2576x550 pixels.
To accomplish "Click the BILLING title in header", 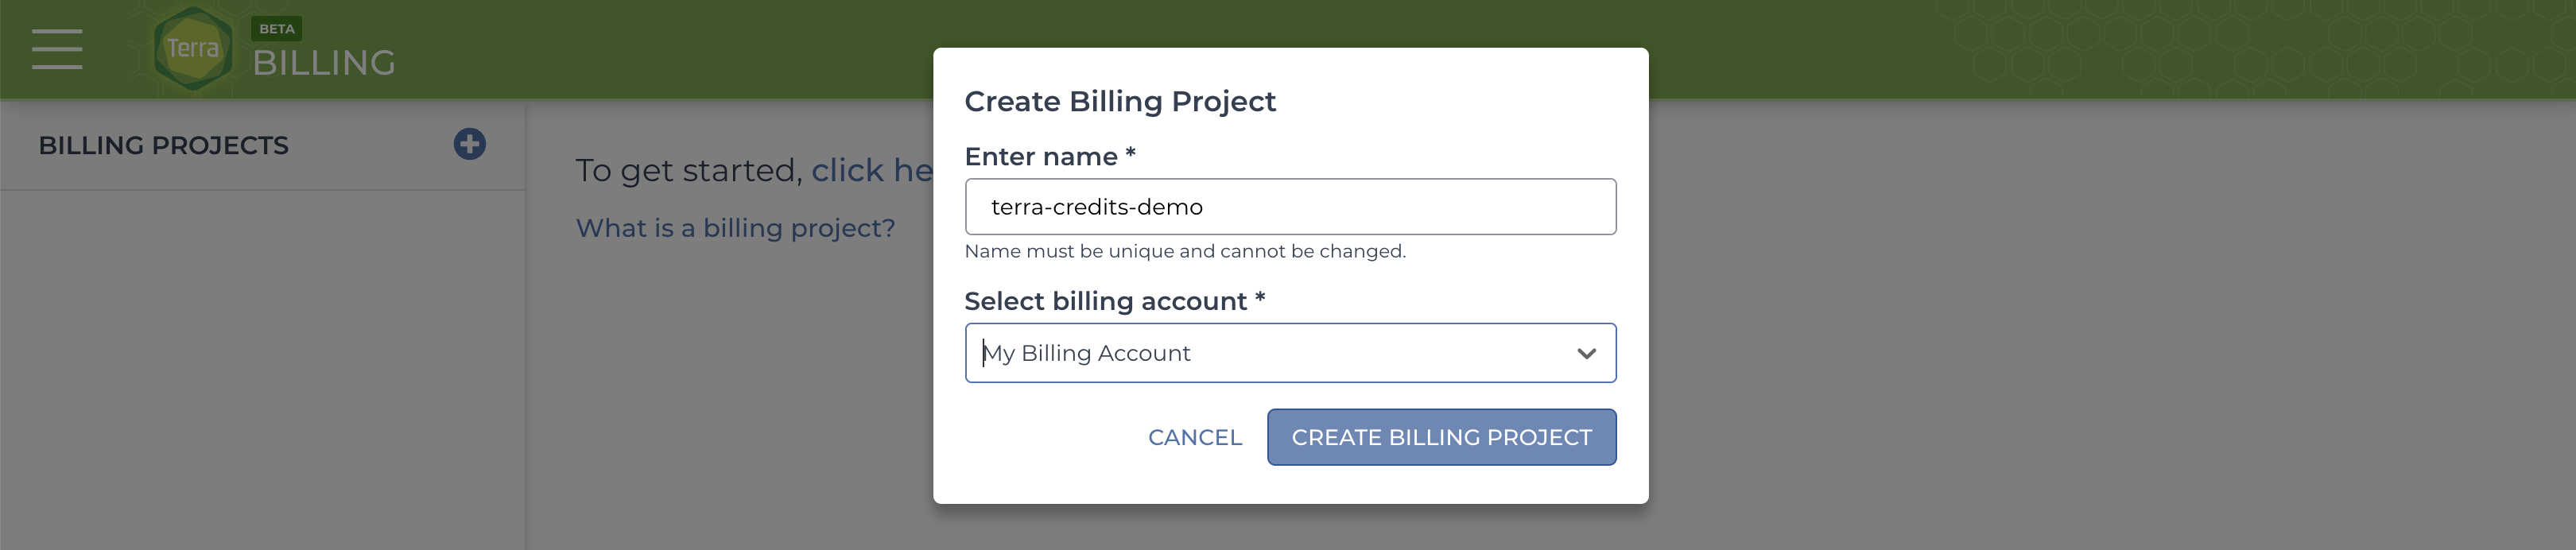I will coord(324,63).
